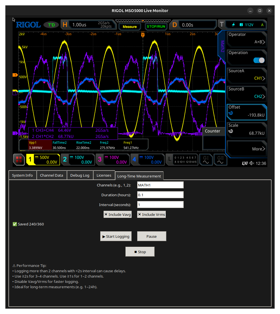
Task: Click the Freq2 measurement readout
Action: 108,145
